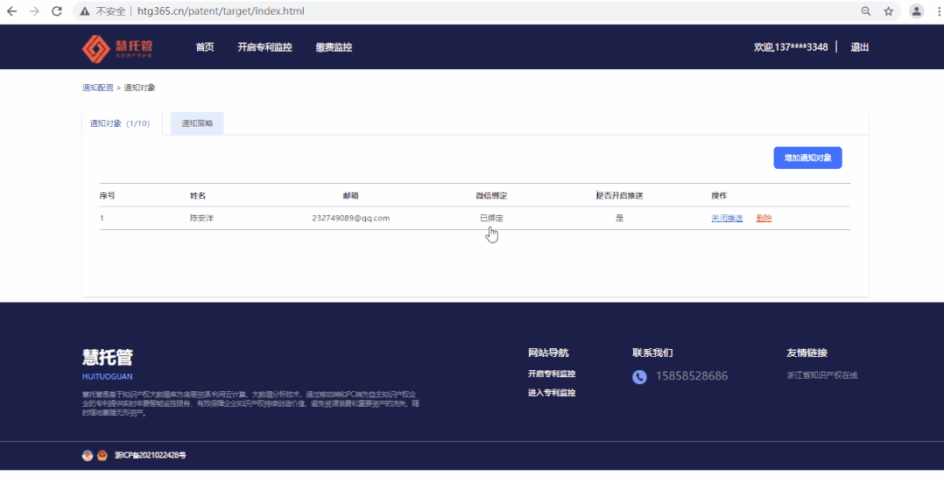Viewport: 944px width, 483px height.
Task: Switch to the 通知策略 tab
Action: [197, 123]
